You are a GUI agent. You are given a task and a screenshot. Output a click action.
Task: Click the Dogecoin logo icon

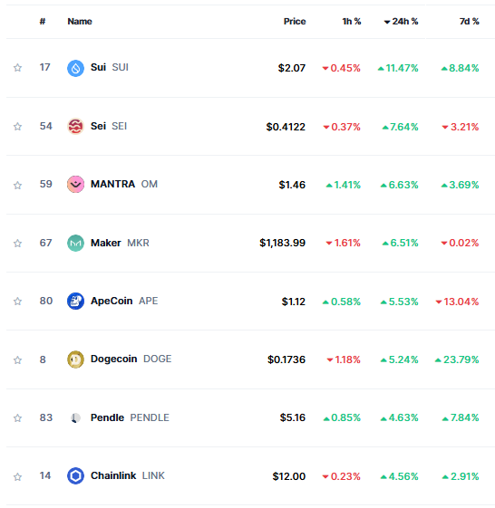coord(75,359)
